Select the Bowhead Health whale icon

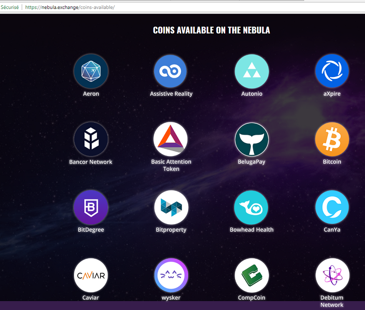252,207
